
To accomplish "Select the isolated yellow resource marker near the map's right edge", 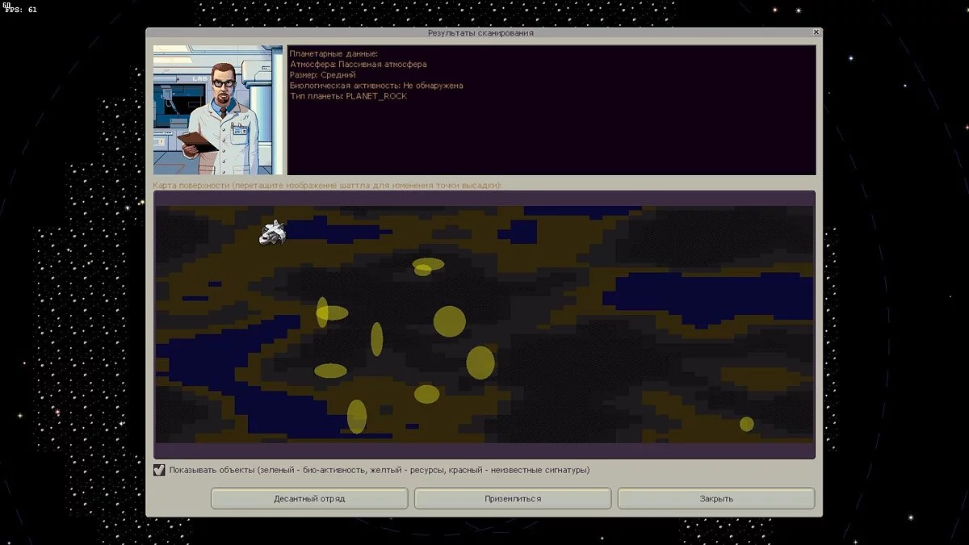I will click(x=747, y=424).
